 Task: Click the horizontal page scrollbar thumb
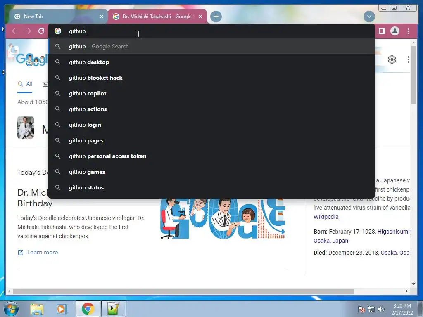(183, 291)
